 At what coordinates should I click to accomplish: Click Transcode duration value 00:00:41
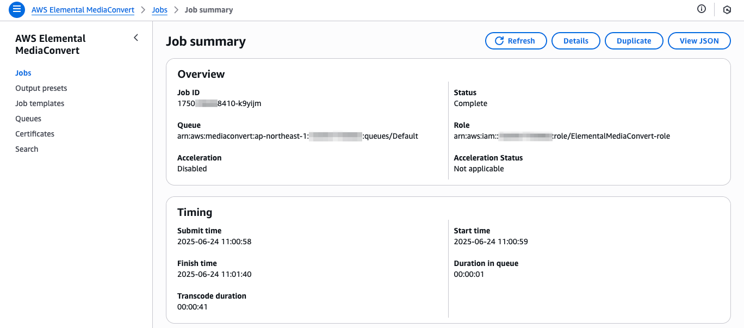click(x=193, y=307)
